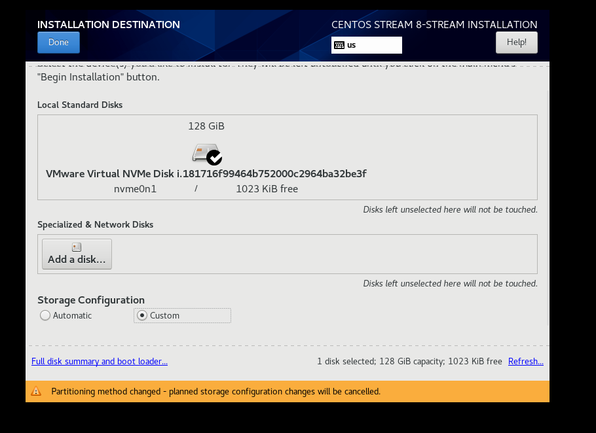
Task: Select the NVMe disk drive icon
Action: click(206, 153)
